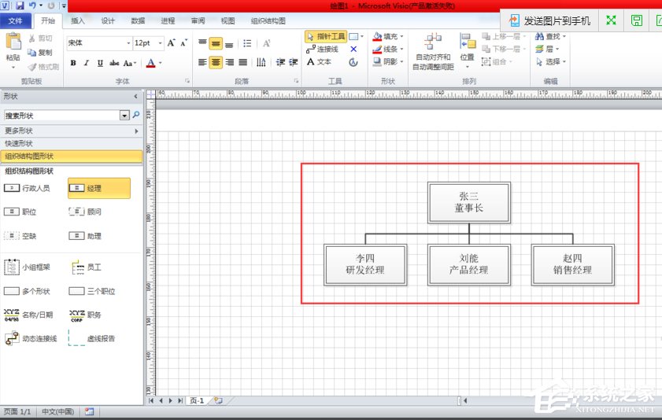Click the Undo arrow icon

(x=32, y=6)
